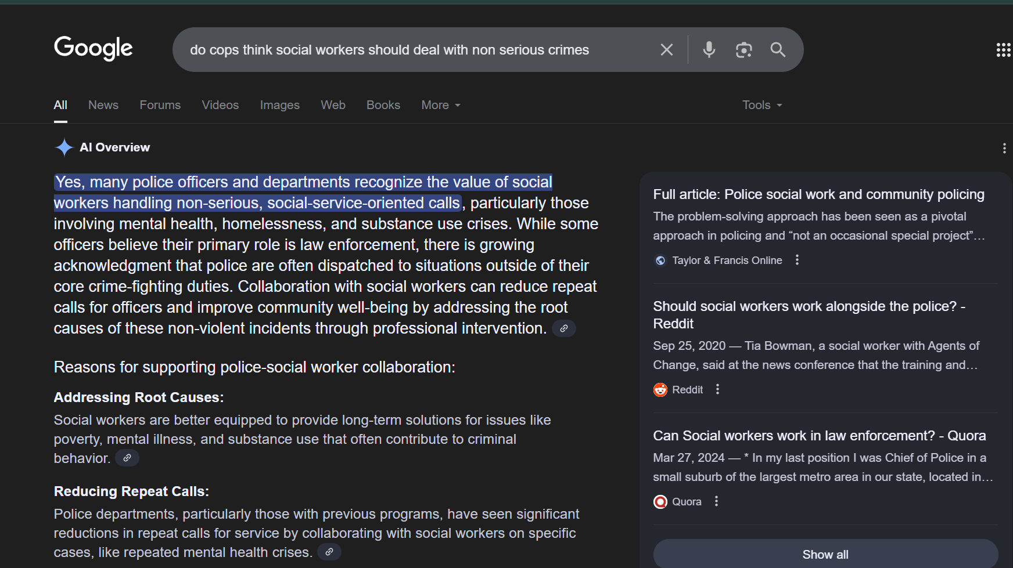Screen dimensions: 1013x568
Task: Open Google Lens image search
Action: [743, 50]
